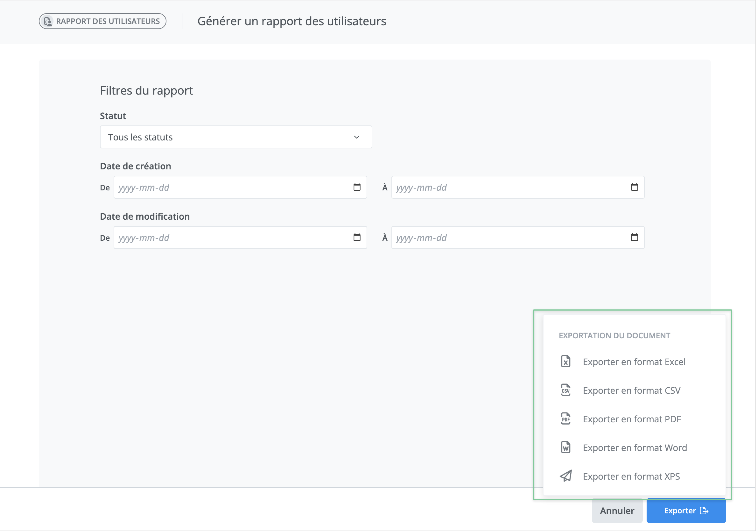The height and width of the screenshot is (531, 756).
Task: Click the blue Exporter button
Action: 686,511
